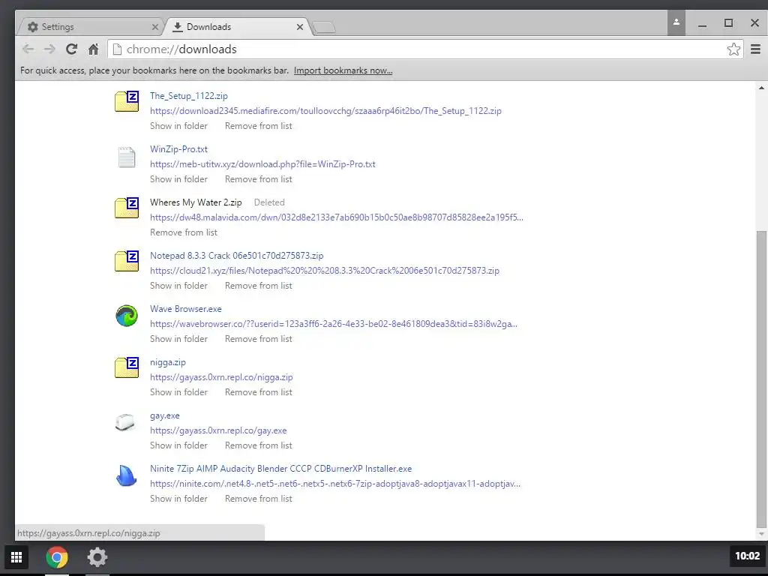Bookmark this page with the star icon
The image size is (768, 576).
tap(733, 49)
